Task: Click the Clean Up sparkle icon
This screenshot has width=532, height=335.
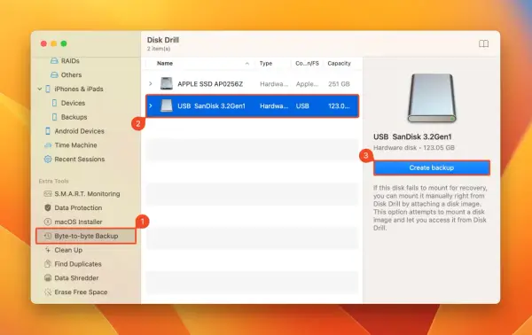Action: click(x=48, y=250)
